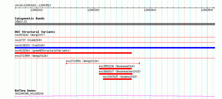
Task: Select the nsv4232910 (gnomADStructuralVariants) label
Action: (x=43, y=50)
